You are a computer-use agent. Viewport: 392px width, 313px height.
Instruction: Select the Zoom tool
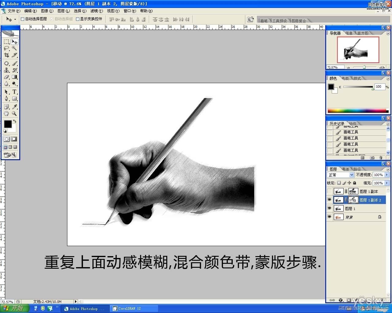[x=14, y=113]
